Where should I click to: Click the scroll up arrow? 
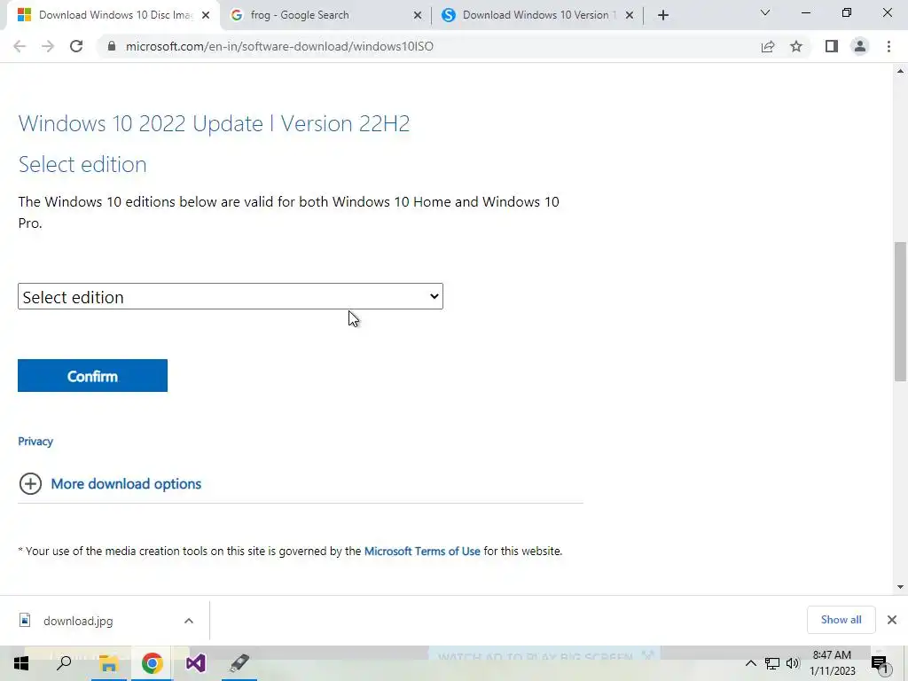(x=900, y=71)
